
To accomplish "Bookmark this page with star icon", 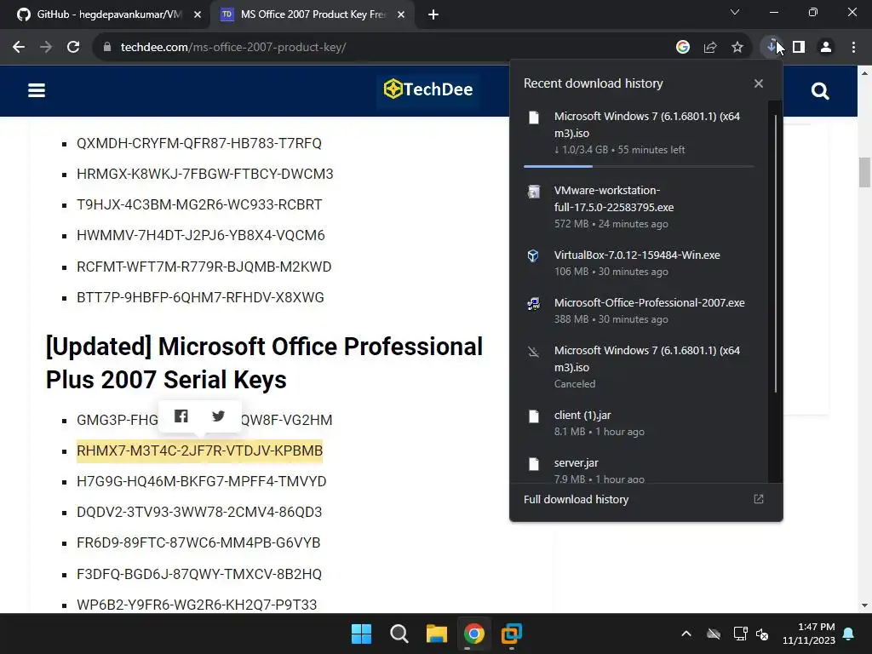I will [737, 48].
